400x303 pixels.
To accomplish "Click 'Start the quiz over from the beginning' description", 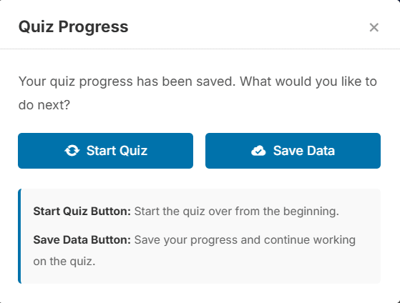I will [236, 212].
